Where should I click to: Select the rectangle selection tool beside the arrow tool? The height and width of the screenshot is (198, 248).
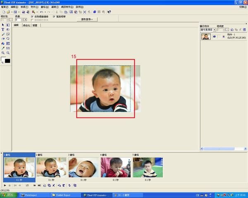tap(8, 25)
